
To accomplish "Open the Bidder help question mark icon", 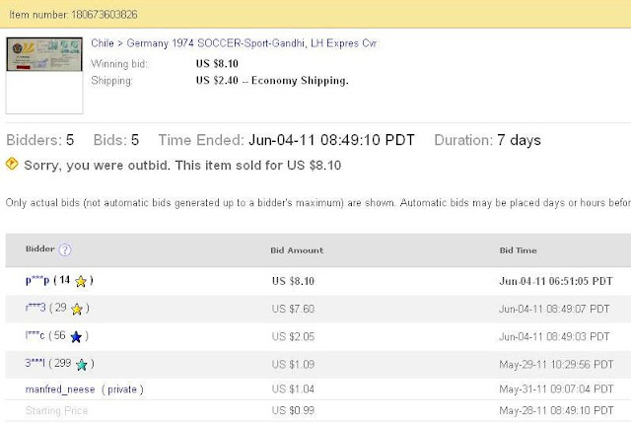I will (x=65, y=250).
